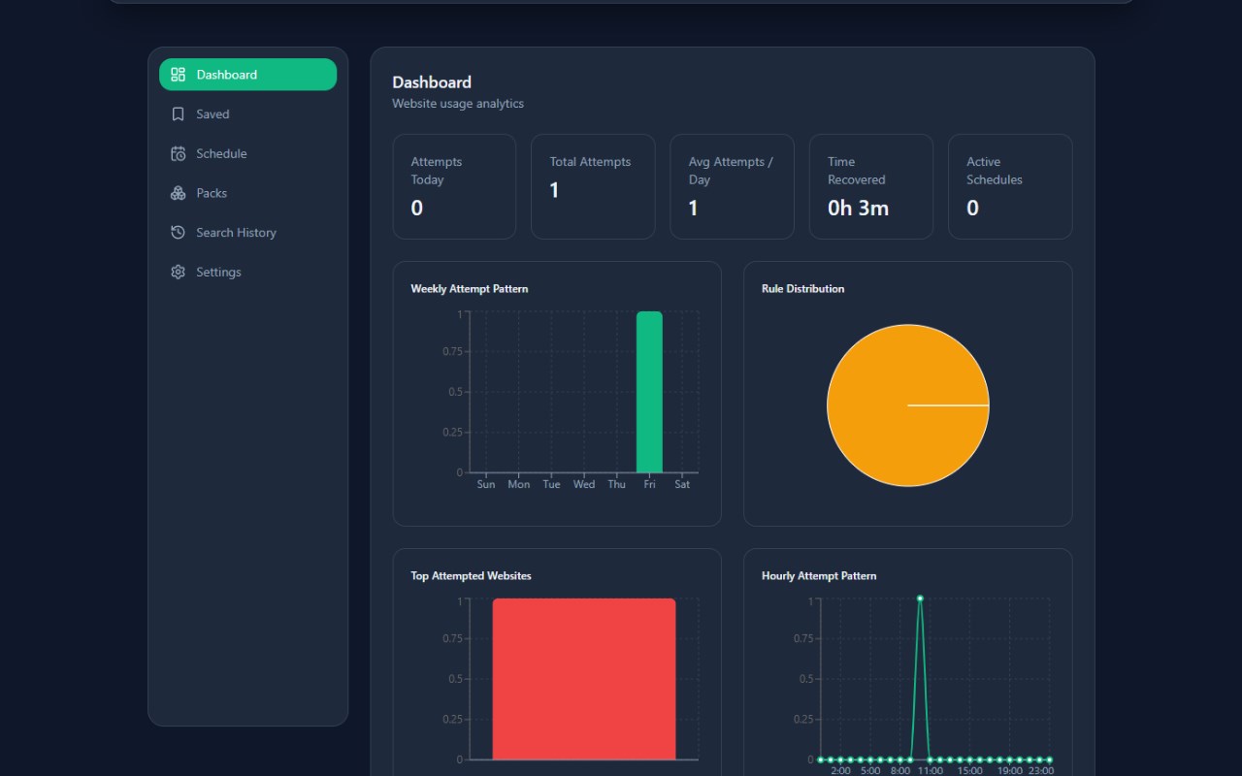This screenshot has width=1242, height=776.
Task: Click the Packs cubes icon
Action: click(x=178, y=193)
